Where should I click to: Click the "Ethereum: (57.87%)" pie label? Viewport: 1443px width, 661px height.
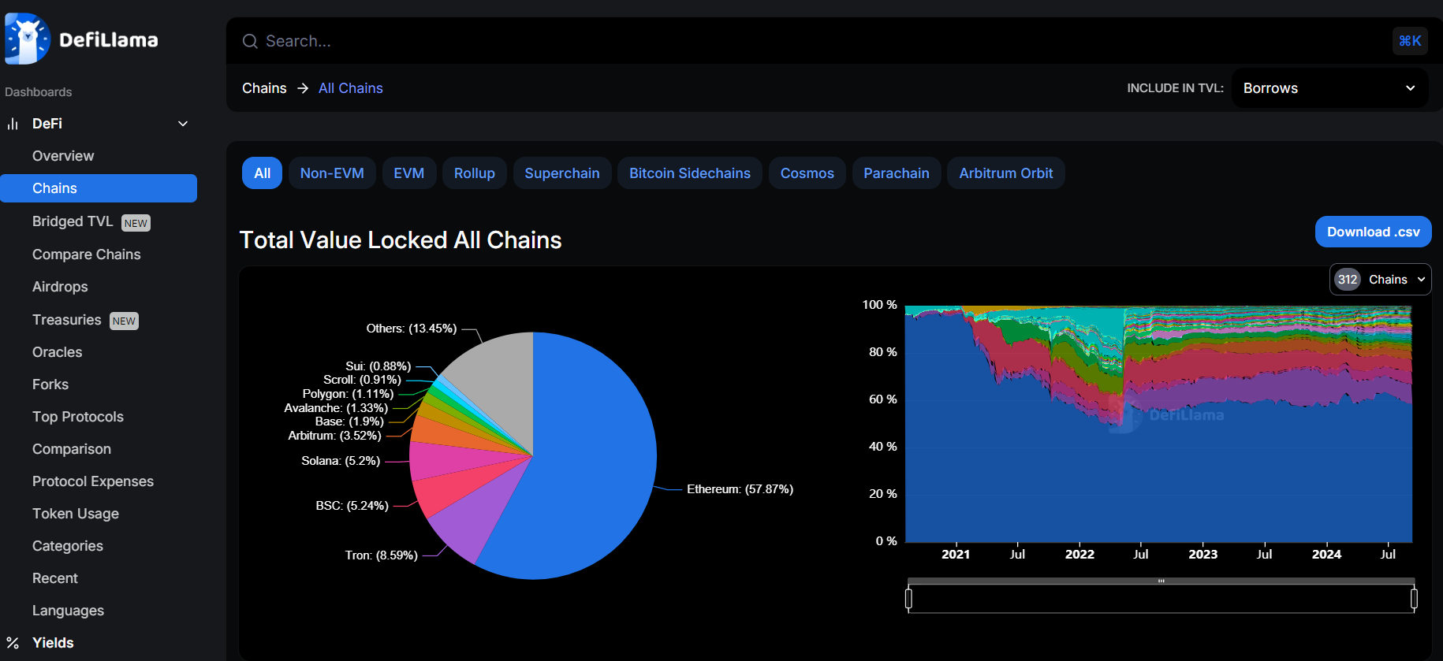coord(740,489)
